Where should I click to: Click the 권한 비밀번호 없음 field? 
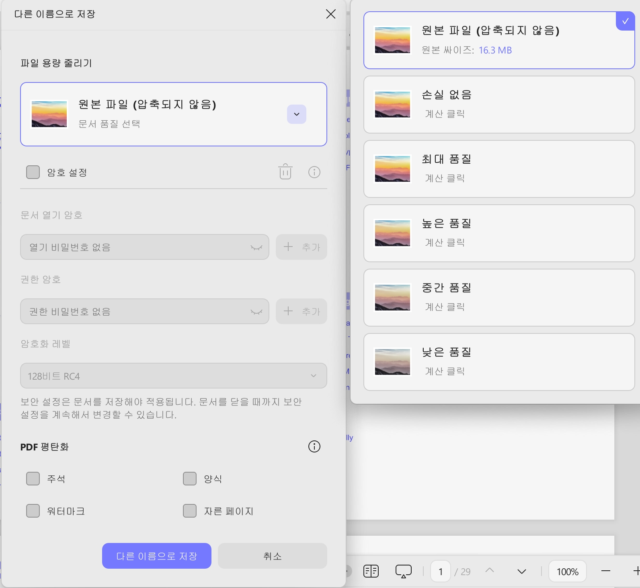tap(145, 311)
